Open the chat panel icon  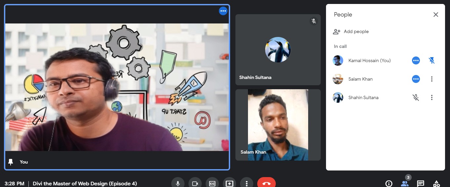click(x=421, y=183)
